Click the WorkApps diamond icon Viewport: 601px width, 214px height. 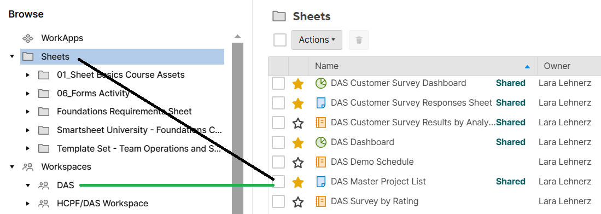tap(27, 38)
